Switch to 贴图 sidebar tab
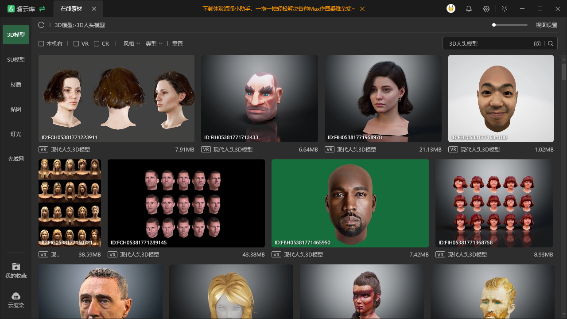The image size is (567, 319). 16,109
